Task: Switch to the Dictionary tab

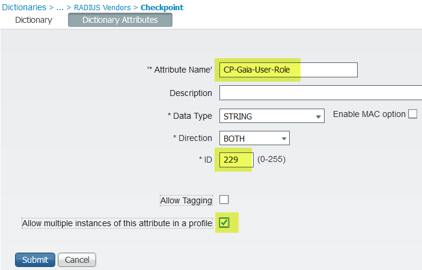Action: tap(34, 20)
